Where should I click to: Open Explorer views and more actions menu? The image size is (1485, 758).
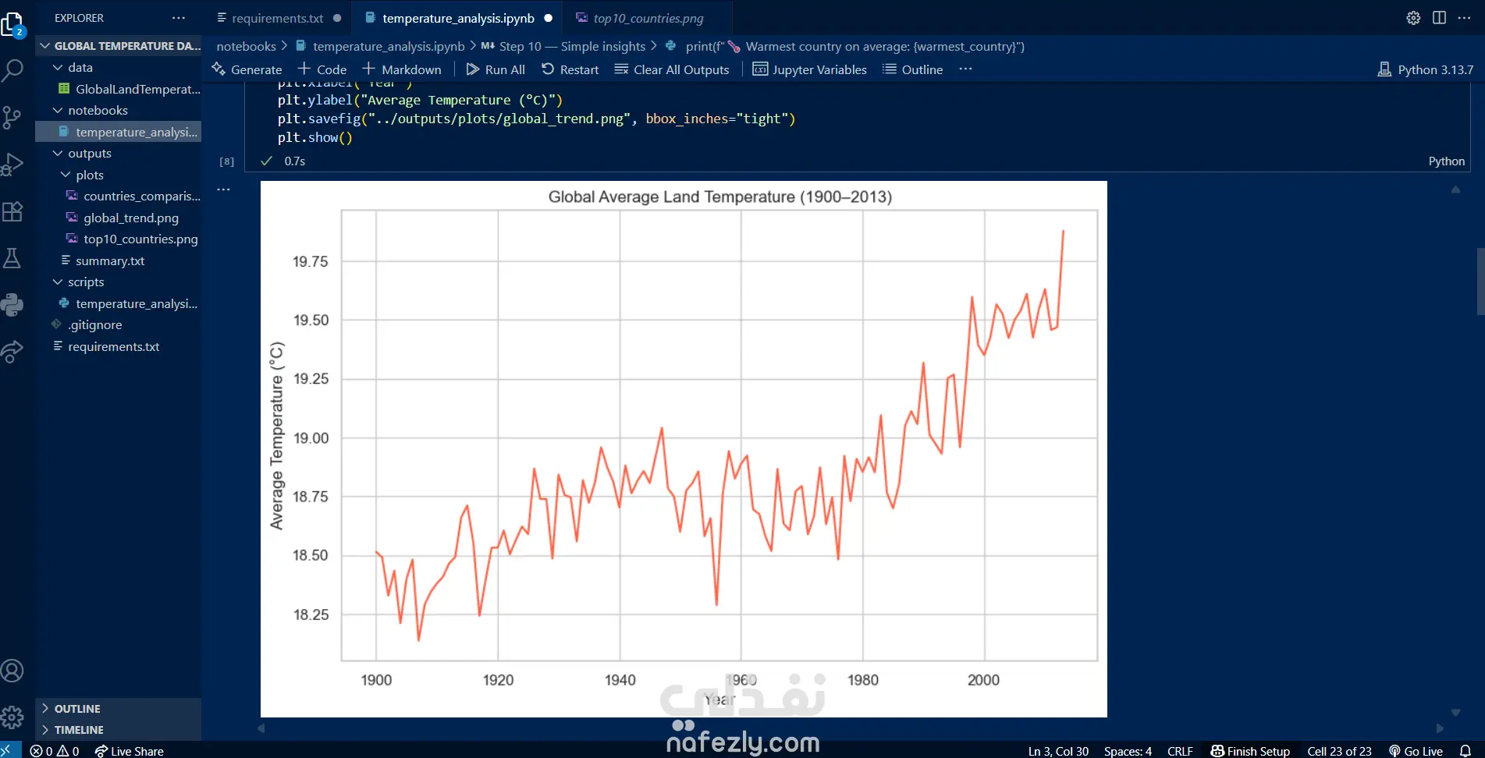[179, 18]
